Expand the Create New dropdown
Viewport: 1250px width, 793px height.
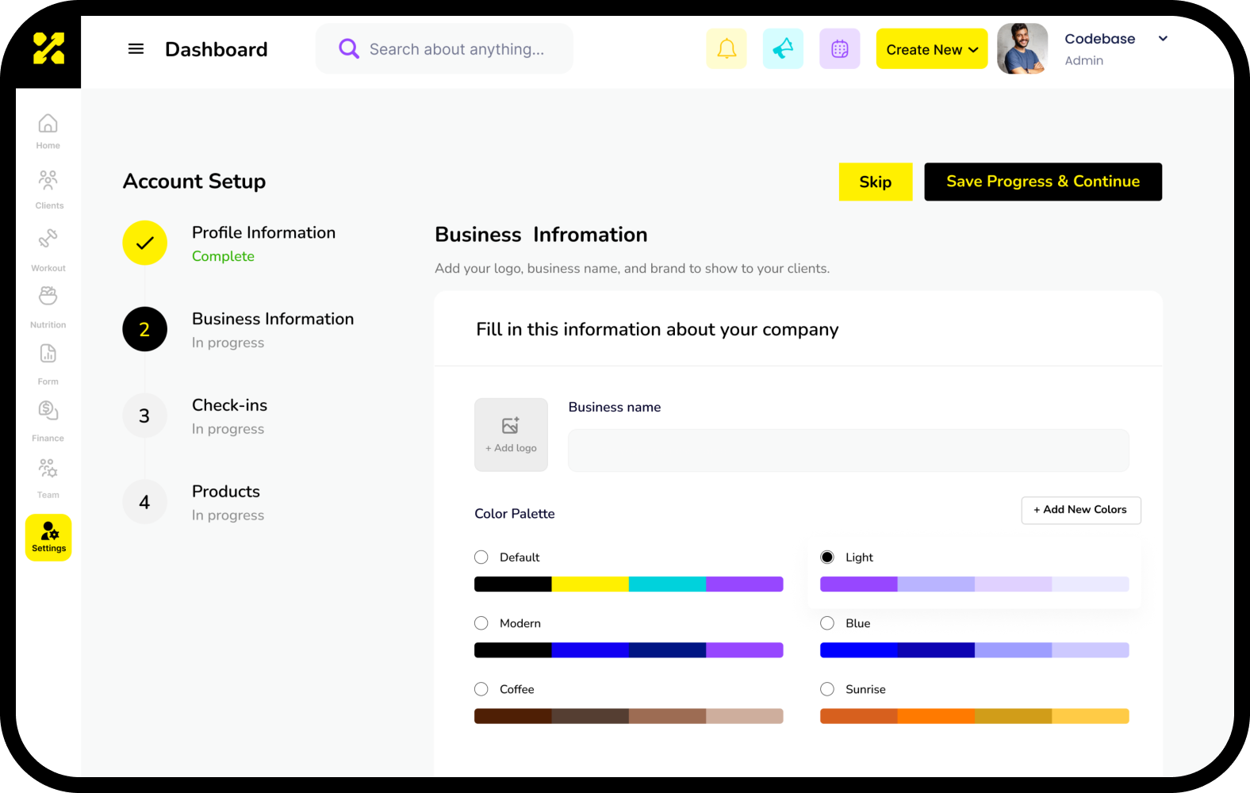click(931, 49)
